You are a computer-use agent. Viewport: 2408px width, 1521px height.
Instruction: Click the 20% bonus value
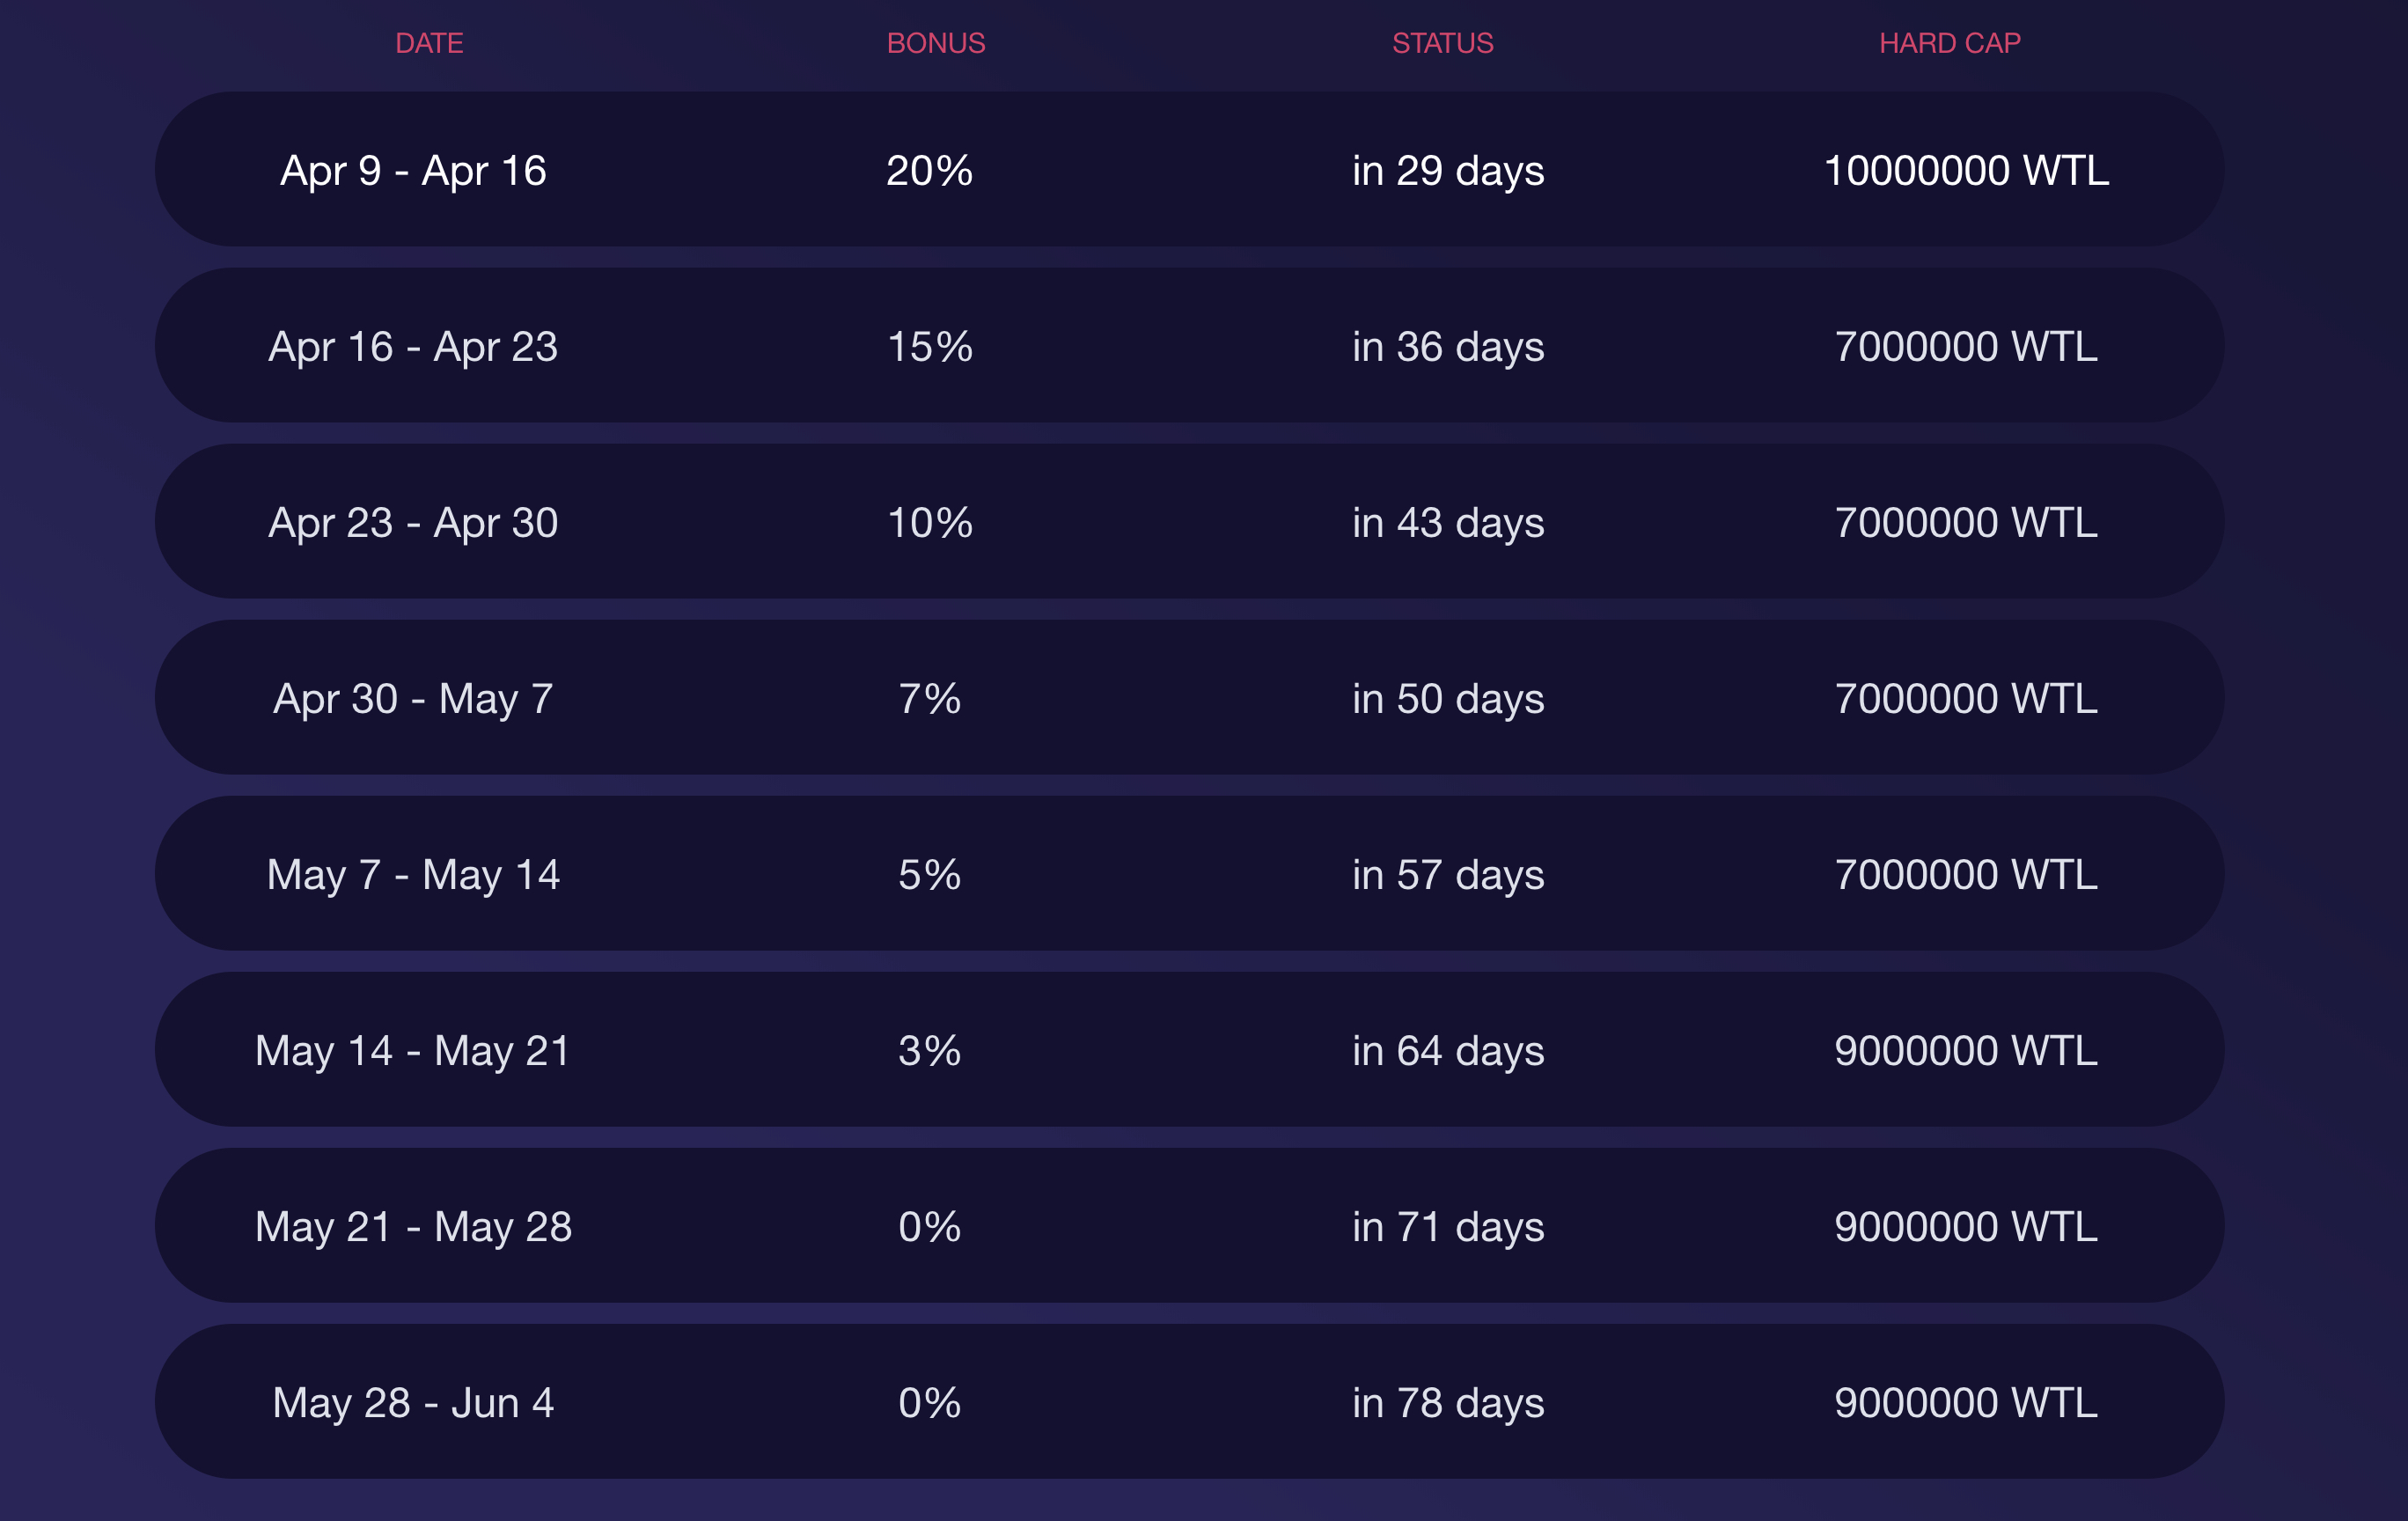pos(929,171)
